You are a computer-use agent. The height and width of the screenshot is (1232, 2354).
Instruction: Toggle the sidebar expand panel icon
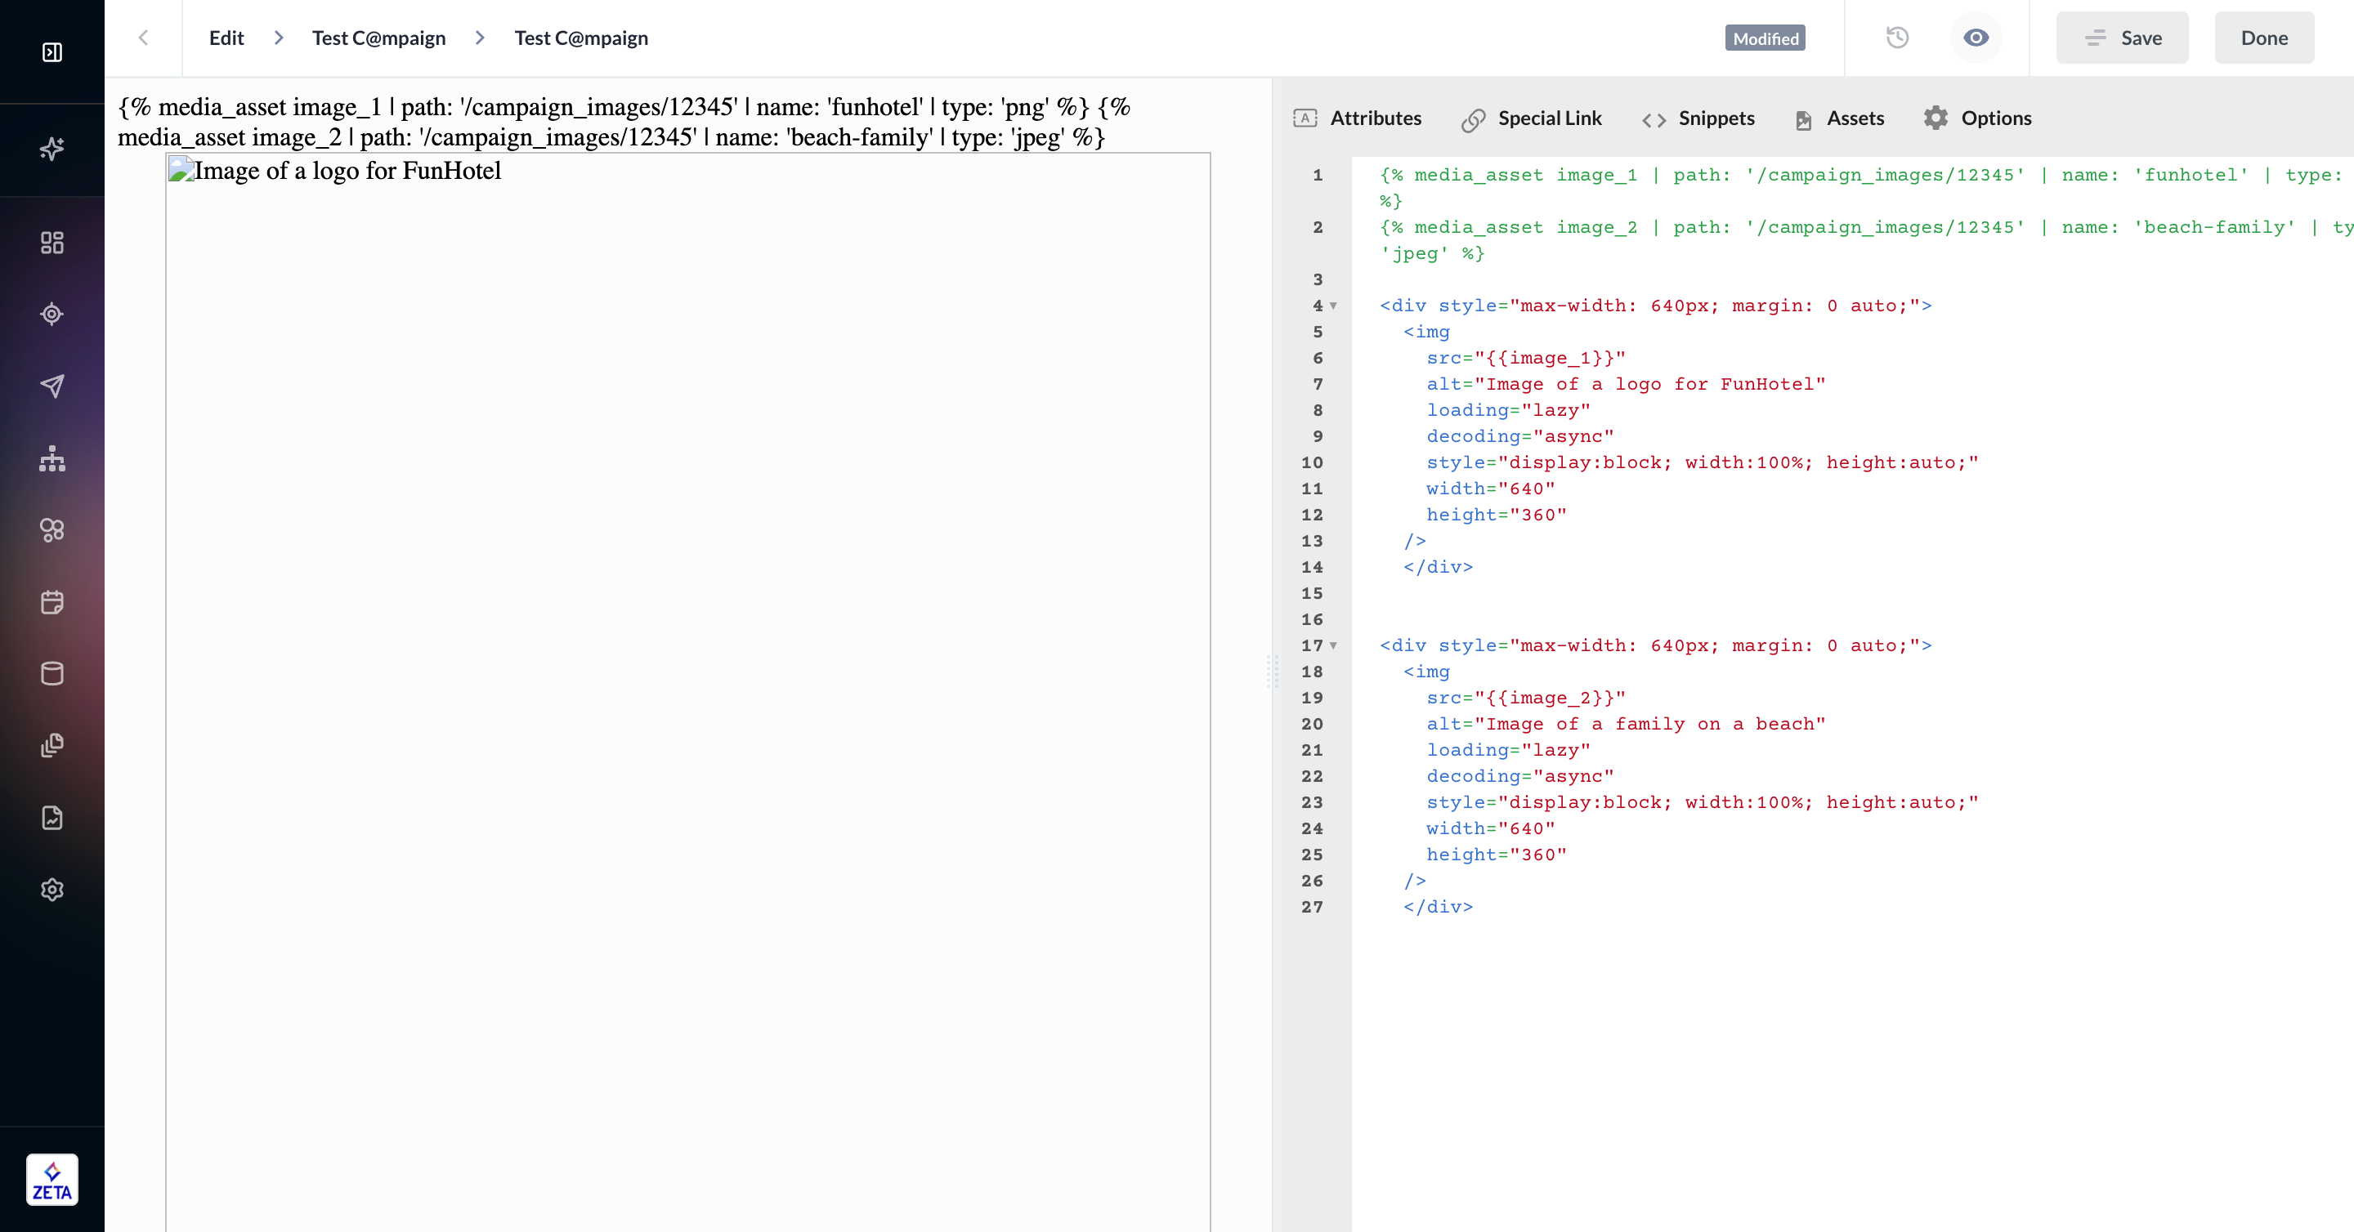click(52, 52)
